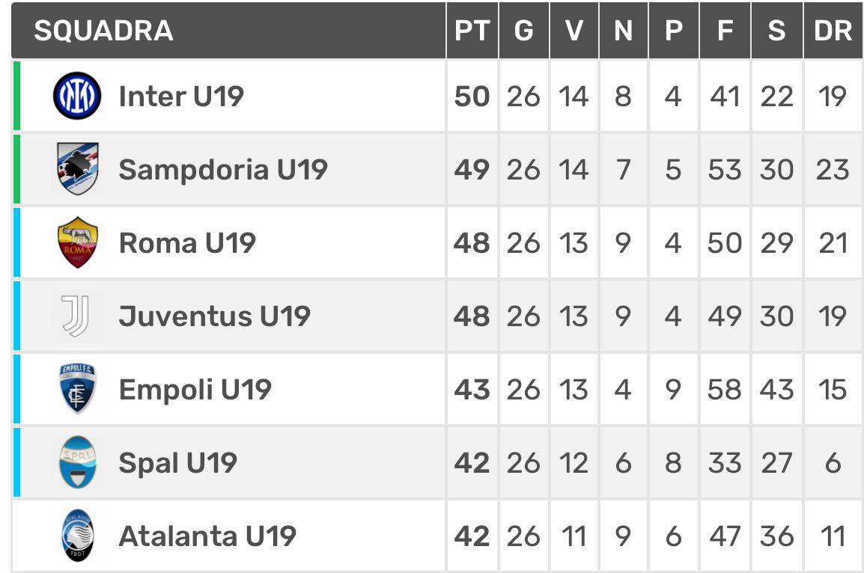
Task: Select the Empoli U19 team name
Action: coord(195,390)
